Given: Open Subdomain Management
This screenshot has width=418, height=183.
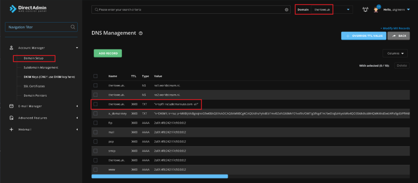Looking at the screenshot, I should pyautogui.click(x=41, y=68).
